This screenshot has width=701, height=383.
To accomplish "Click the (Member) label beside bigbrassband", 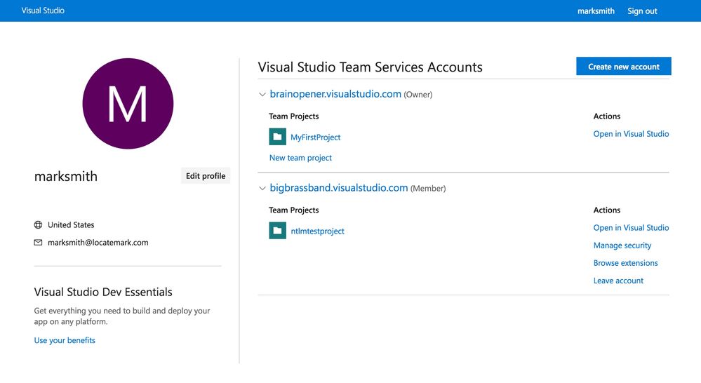I will (x=428, y=189).
